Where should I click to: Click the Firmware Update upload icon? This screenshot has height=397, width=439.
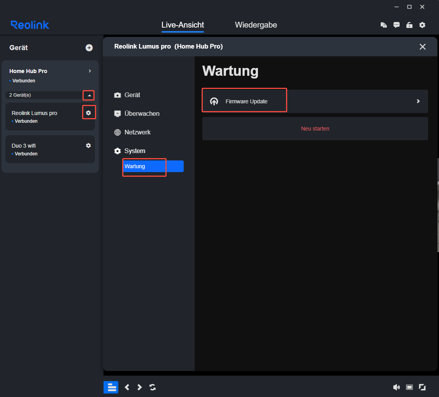pyautogui.click(x=214, y=101)
